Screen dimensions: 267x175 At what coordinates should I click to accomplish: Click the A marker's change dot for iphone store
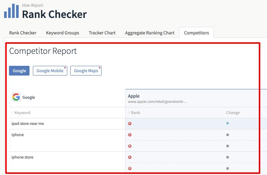click(227, 157)
